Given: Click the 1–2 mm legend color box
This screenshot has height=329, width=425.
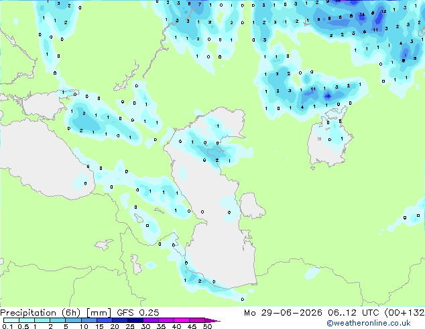Looking at the screenshot, I should (x=42, y=320).
